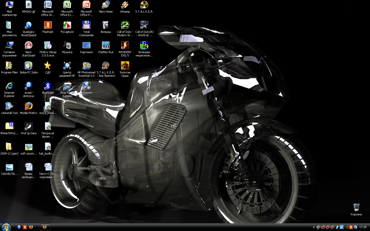Launch Microsoft Office Excel shortcut
Image resolution: width=370 pixels, height=231 pixels.
(67, 5)
